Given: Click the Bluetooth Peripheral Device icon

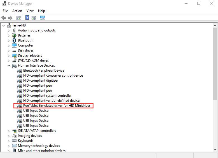Looking at the screenshot, I should (x=20, y=71).
